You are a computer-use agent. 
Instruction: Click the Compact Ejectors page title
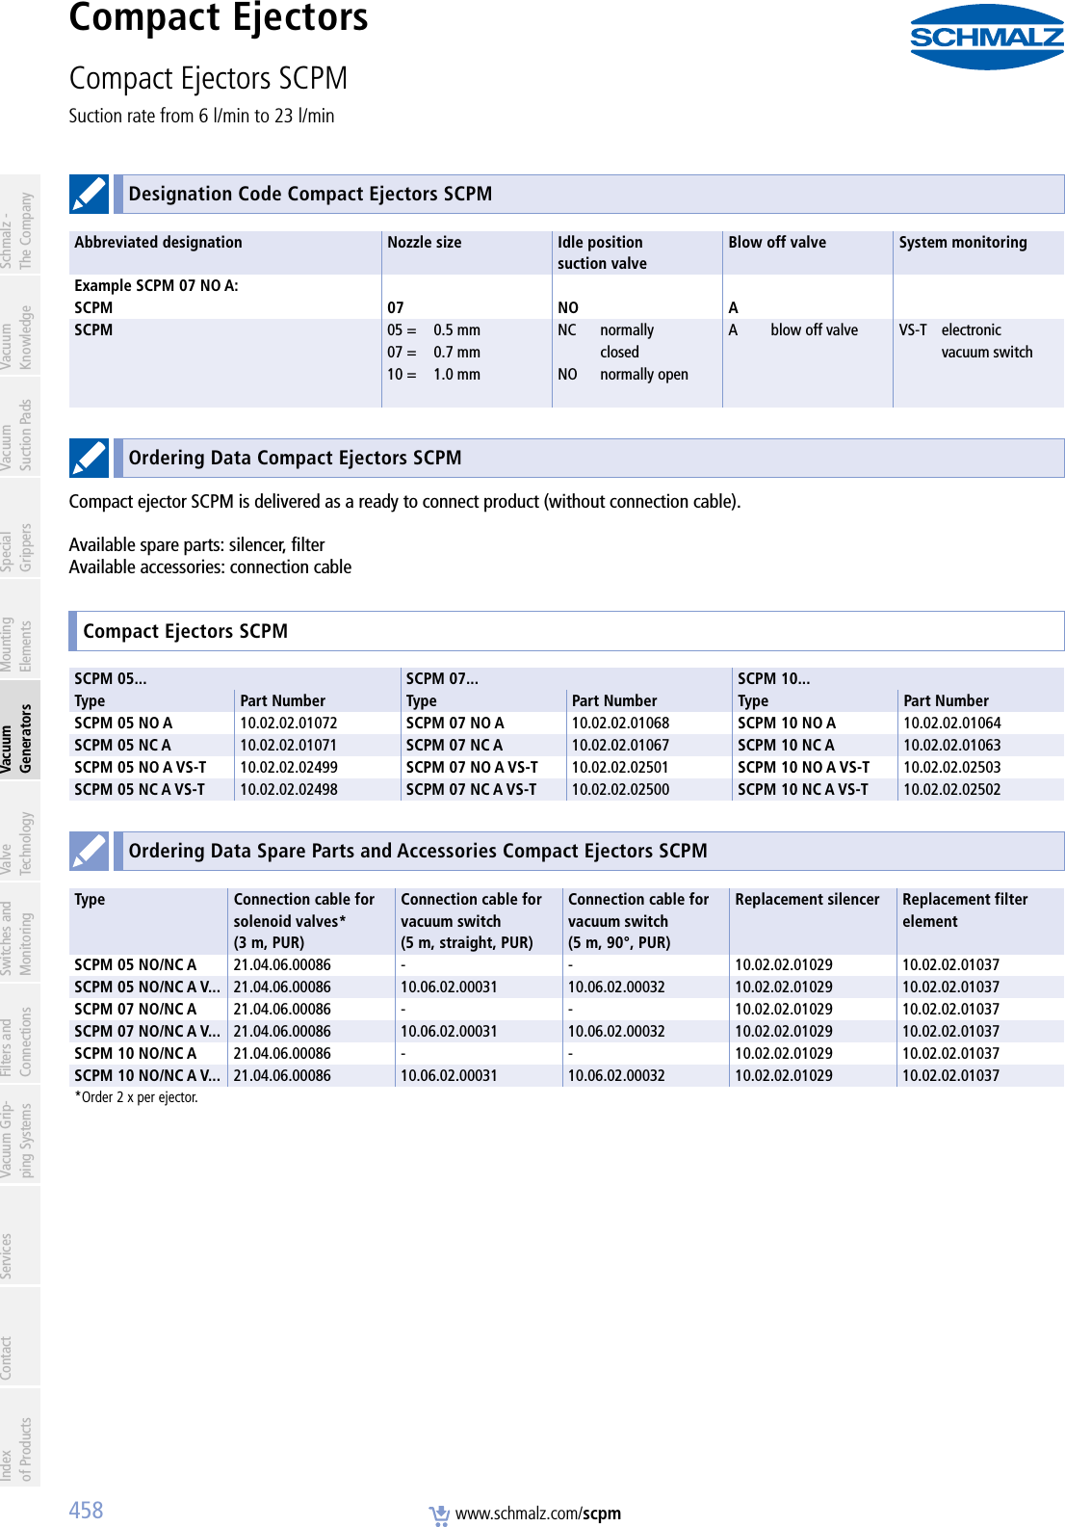click(219, 18)
